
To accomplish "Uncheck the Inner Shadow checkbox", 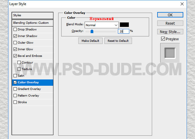I will click(x=15, y=36).
